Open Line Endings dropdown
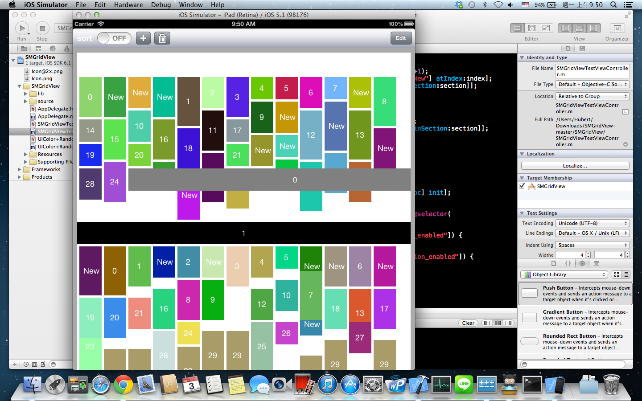 pos(592,233)
